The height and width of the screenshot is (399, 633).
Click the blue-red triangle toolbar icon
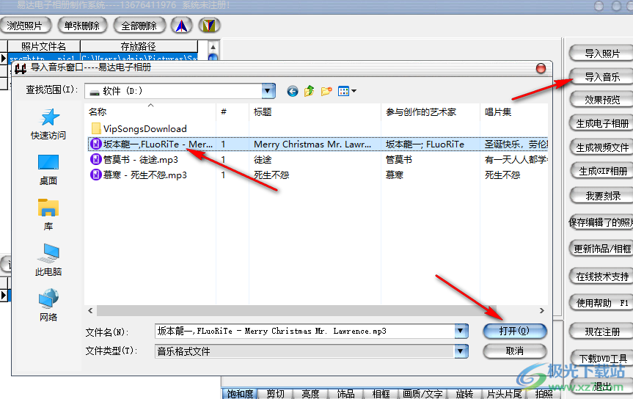tap(182, 26)
